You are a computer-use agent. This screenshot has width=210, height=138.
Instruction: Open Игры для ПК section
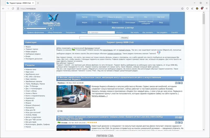click(x=30, y=110)
